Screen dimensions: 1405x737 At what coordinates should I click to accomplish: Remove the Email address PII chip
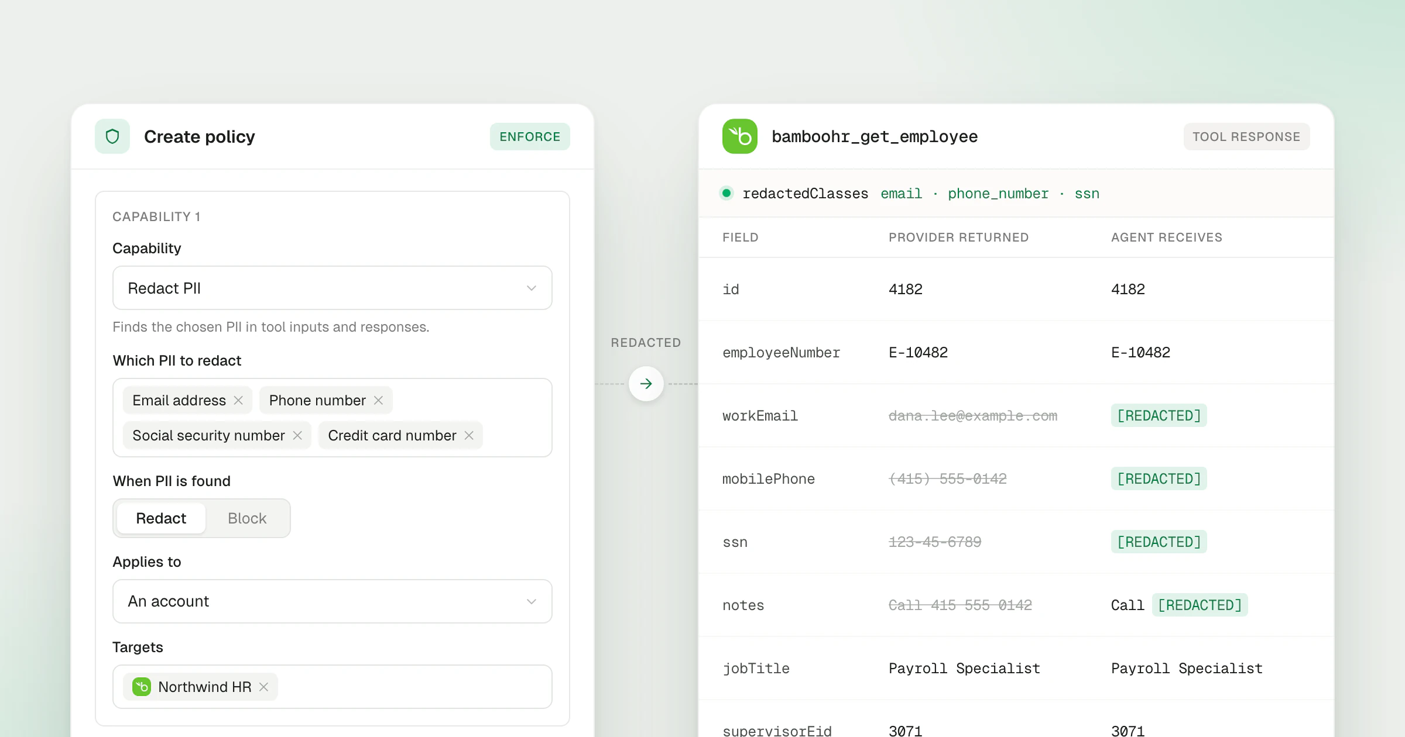(238, 400)
